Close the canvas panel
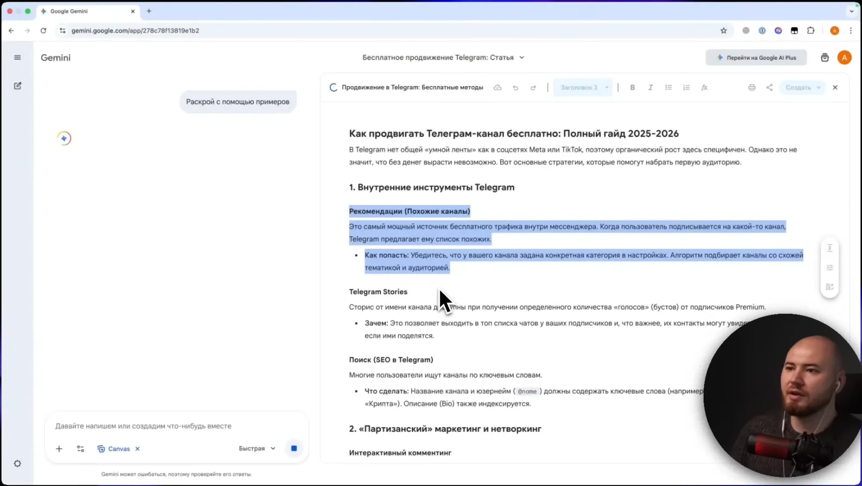 point(835,87)
